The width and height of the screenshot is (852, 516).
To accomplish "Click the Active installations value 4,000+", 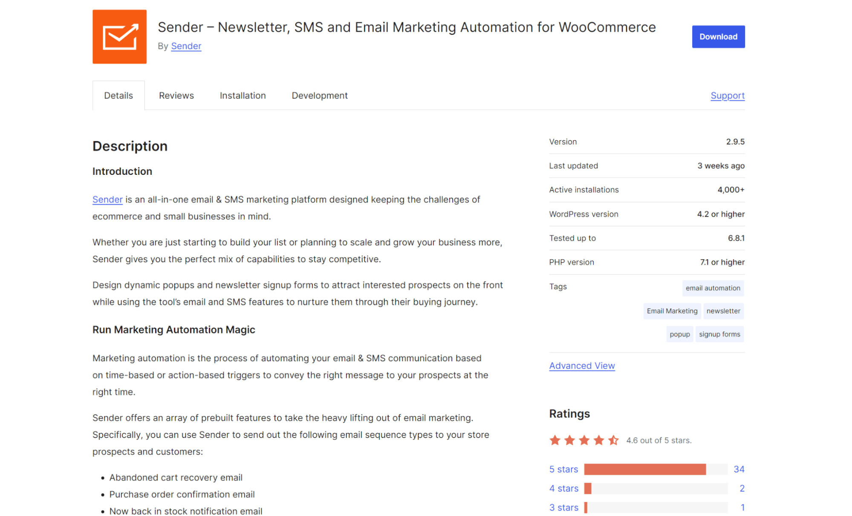I will 731,190.
